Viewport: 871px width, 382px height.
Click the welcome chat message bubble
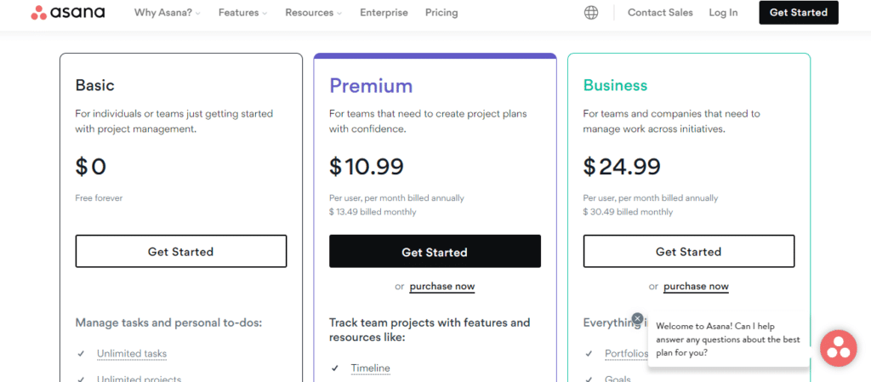[x=728, y=339]
